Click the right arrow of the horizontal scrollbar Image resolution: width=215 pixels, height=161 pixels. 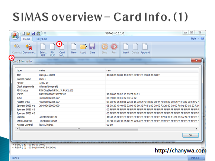197,129
